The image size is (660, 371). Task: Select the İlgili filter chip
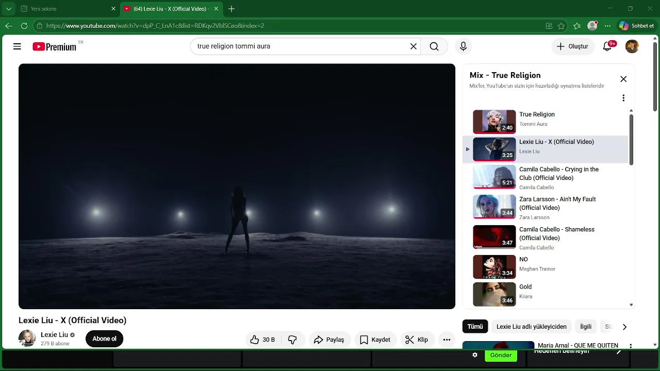point(586,327)
